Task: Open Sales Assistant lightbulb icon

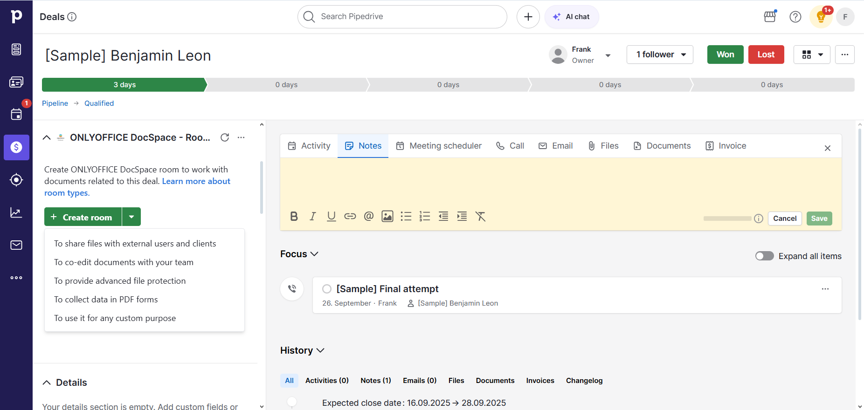Action: pyautogui.click(x=821, y=17)
